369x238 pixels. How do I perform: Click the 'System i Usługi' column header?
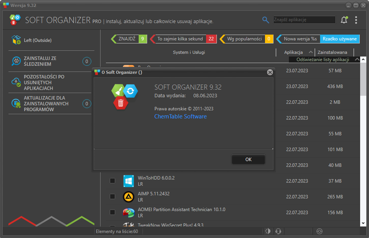point(189,52)
